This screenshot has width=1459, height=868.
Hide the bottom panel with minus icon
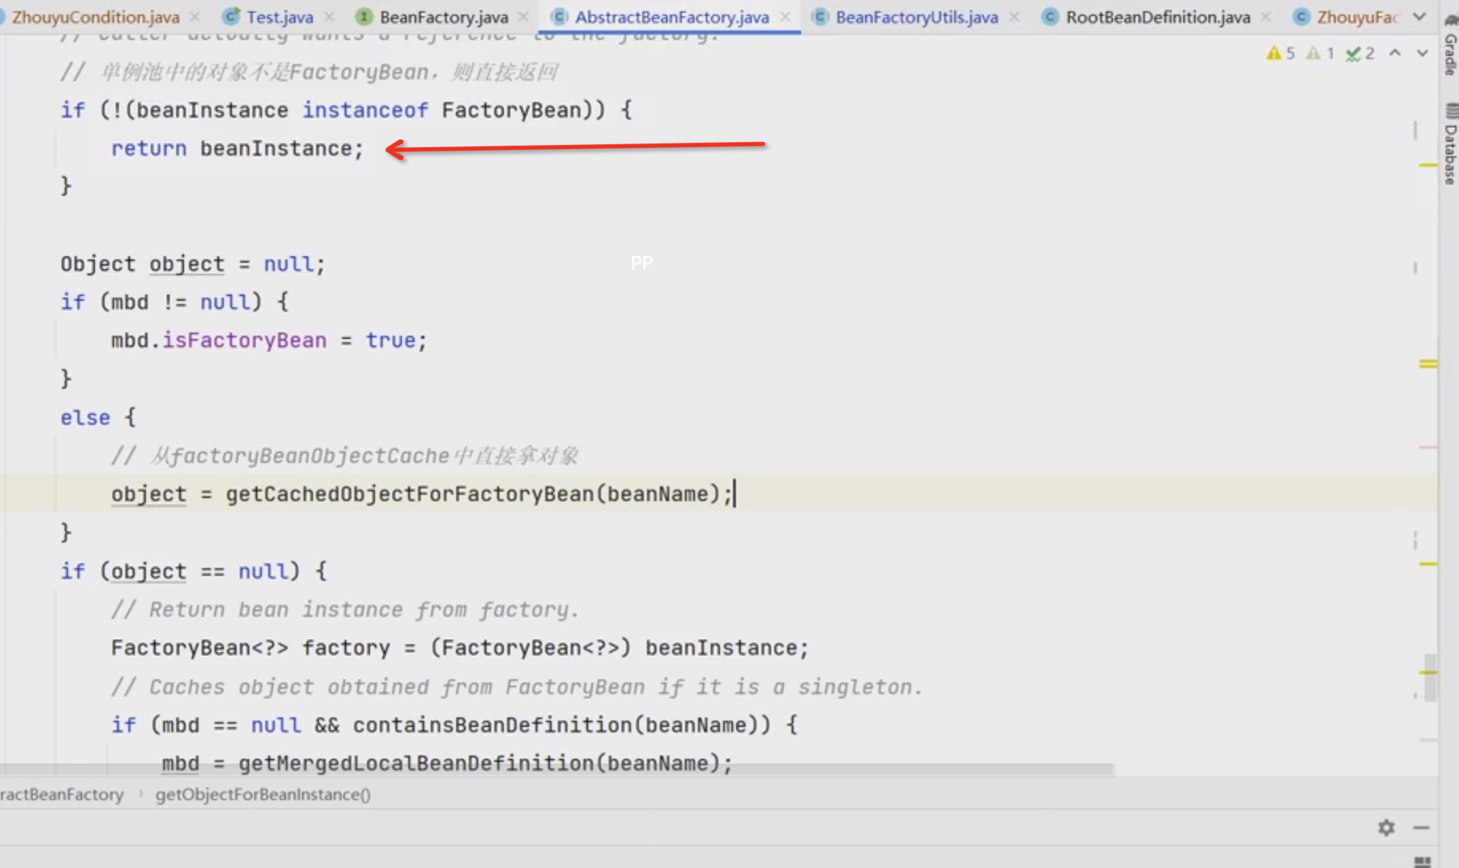(x=1422, y=828)
